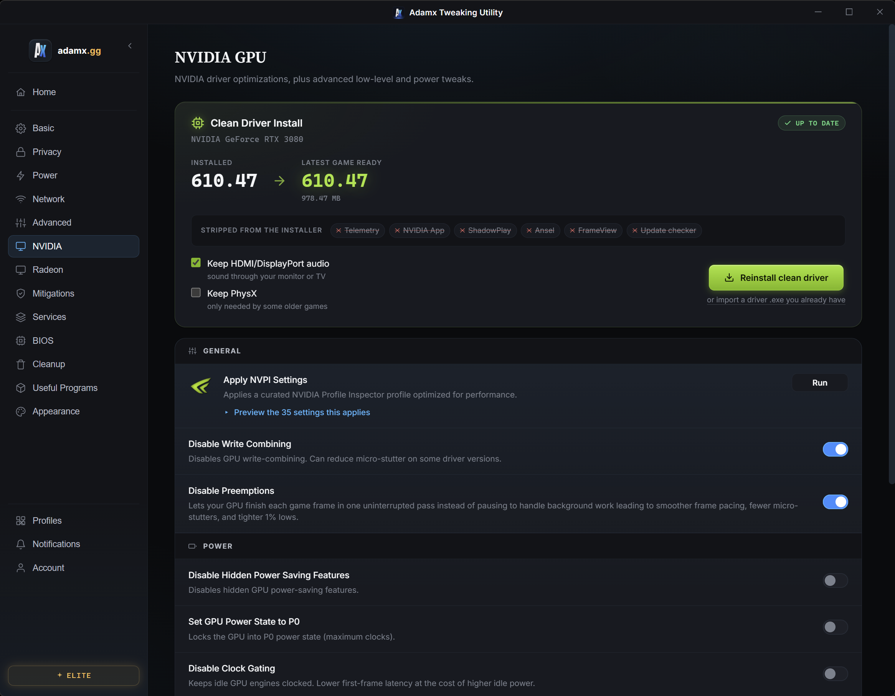Click Reinstall clean driver button

776,278
